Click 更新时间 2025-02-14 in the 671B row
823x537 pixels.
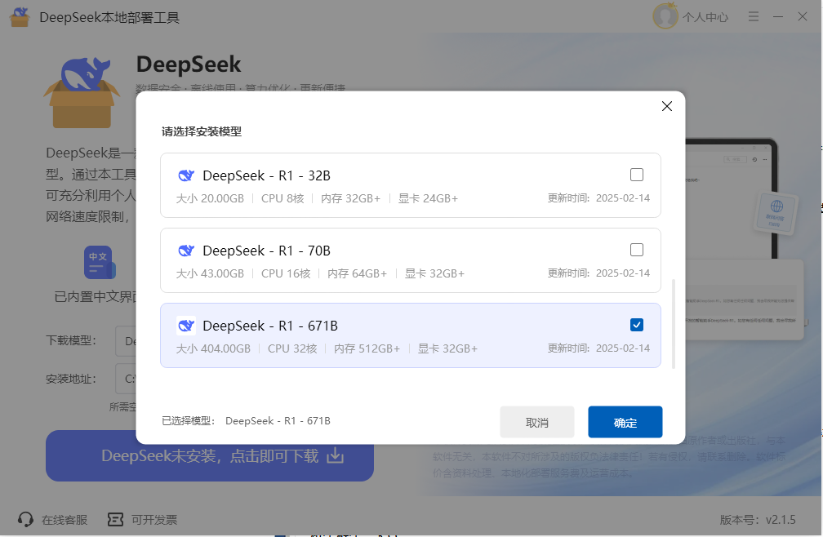[x=599, y=348]
